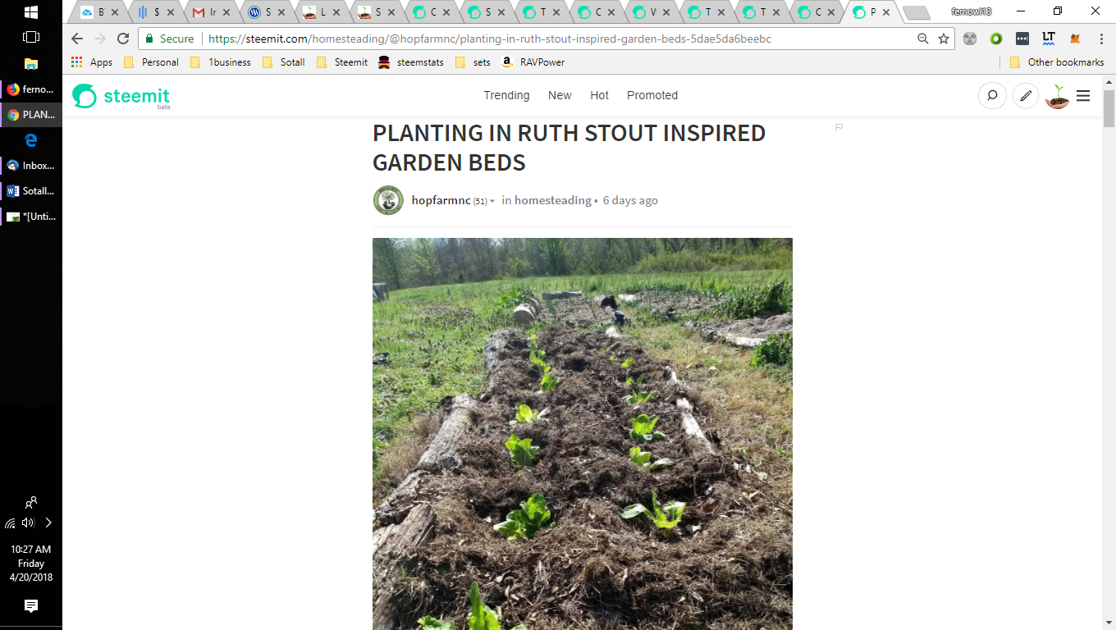Open the MetaMask fox extension
The image size is (1116, 630).
pyautogui.click(x=1075, y=39)
